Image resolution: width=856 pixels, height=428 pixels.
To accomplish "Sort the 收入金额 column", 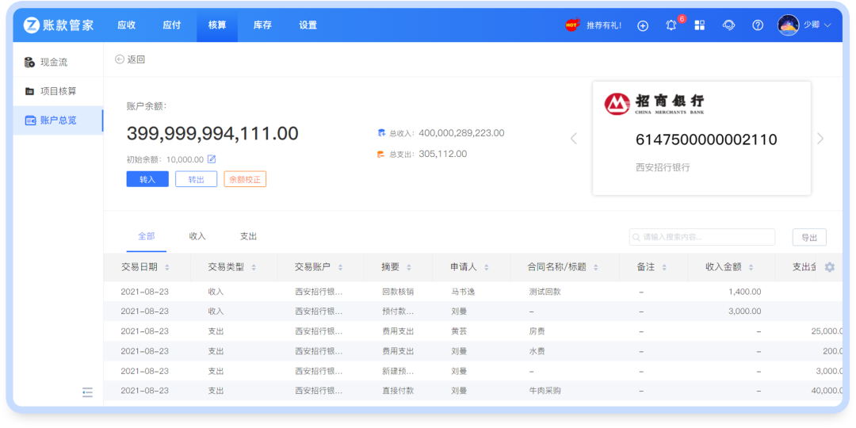I will (x=751, y=268).
